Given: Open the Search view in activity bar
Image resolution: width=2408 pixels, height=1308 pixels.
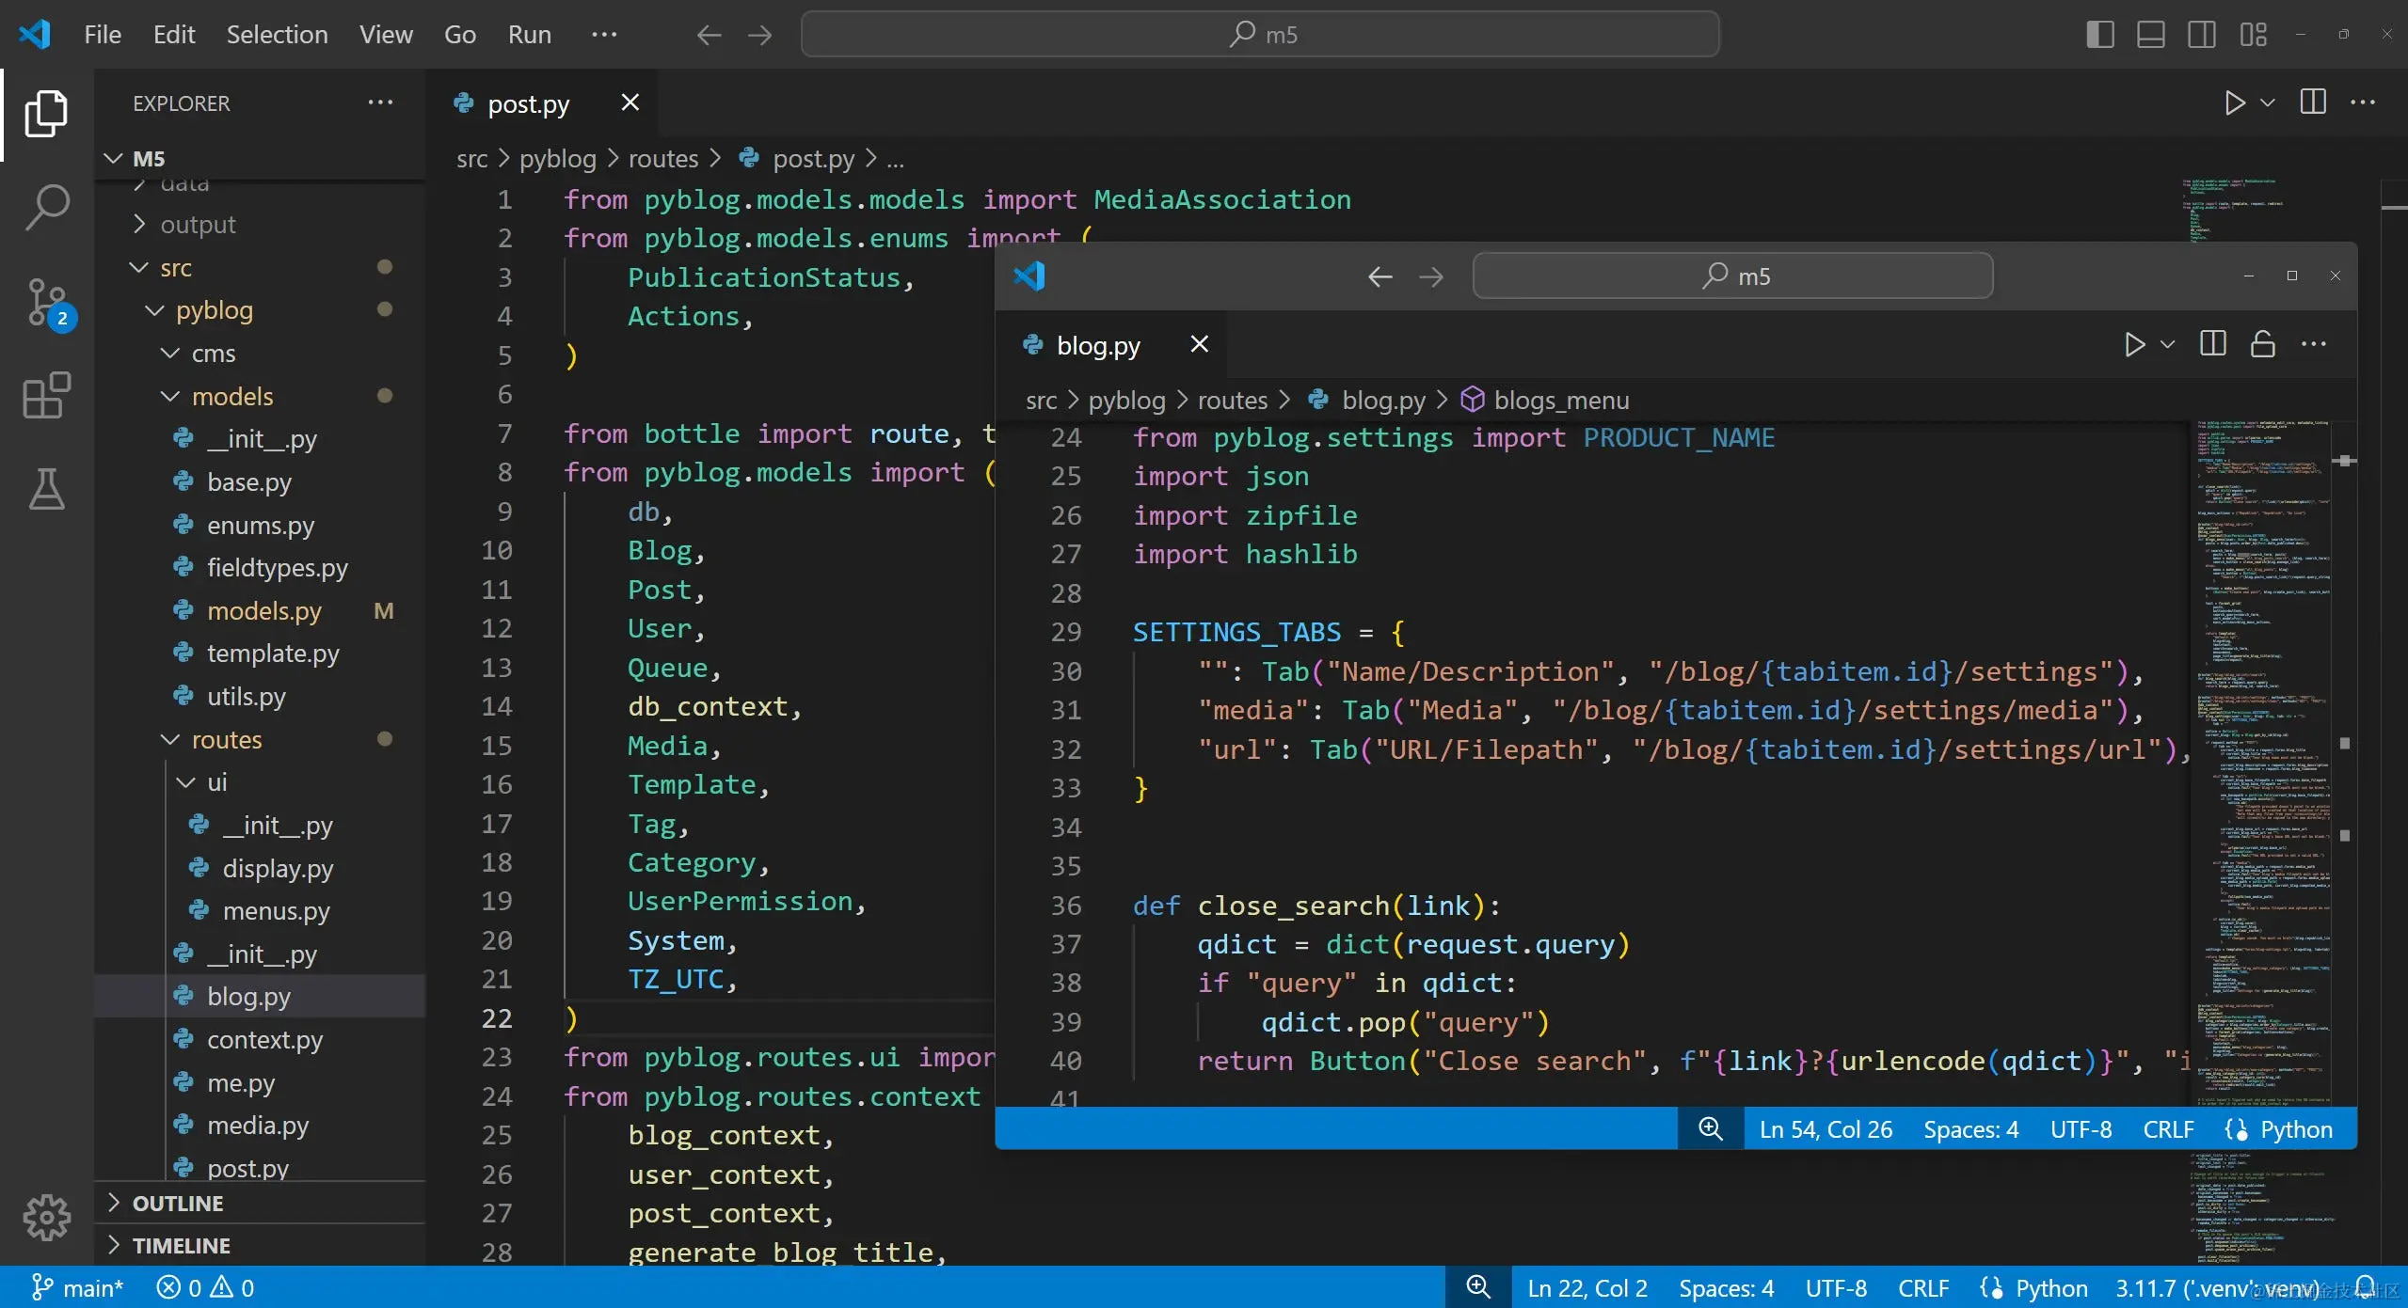Looking at the screenshot, I should tap(46, 206).
